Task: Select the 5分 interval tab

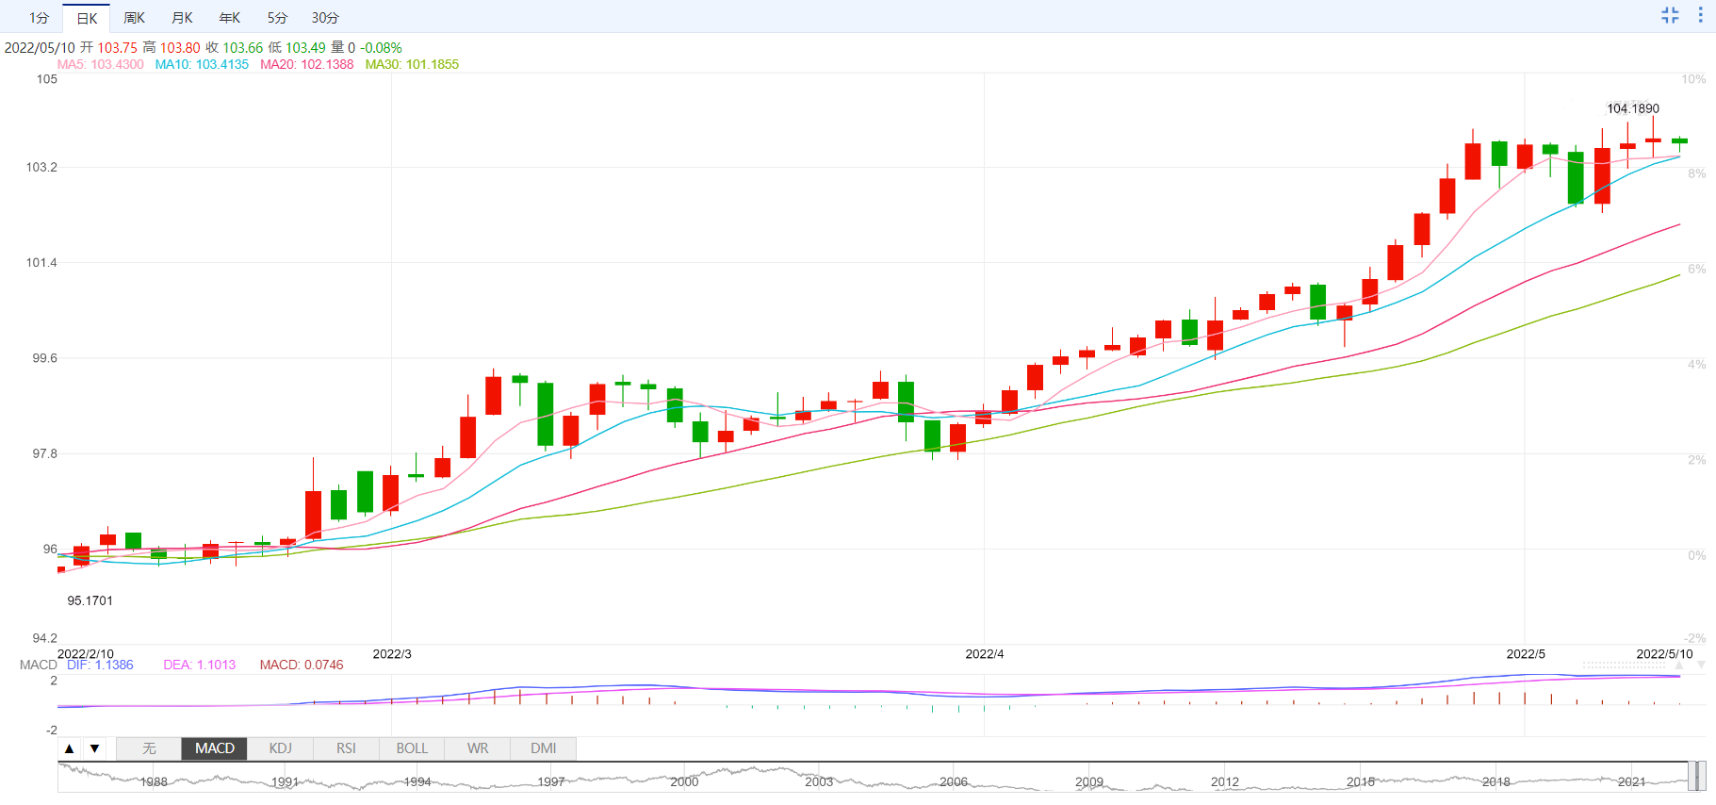Action: coord(277,18)
